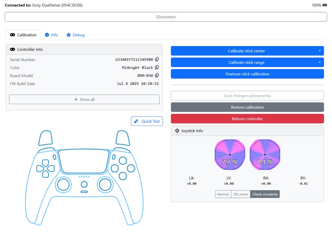
Task: Copy the serial number G33401Y7111345900
Action: 157,59
